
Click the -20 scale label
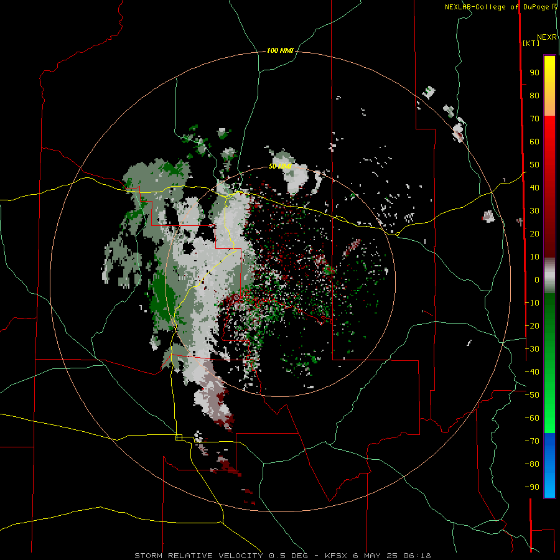532,325
